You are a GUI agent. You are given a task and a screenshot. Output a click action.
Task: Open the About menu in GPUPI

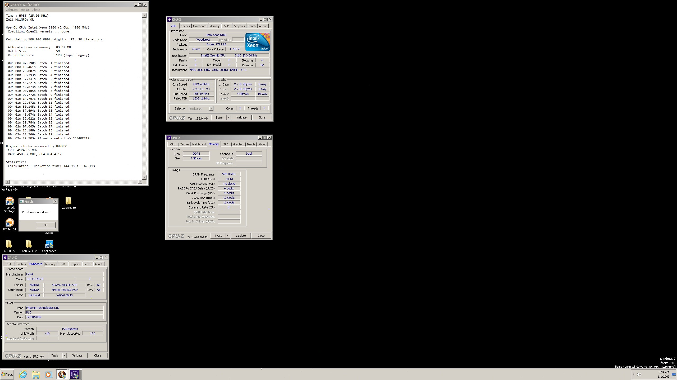coord(36,10)
